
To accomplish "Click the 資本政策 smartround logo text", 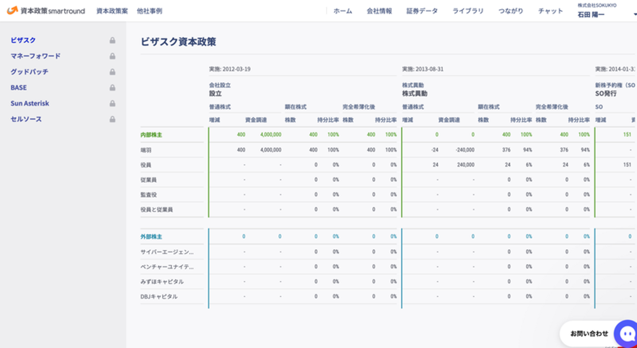I will point(53,11).
